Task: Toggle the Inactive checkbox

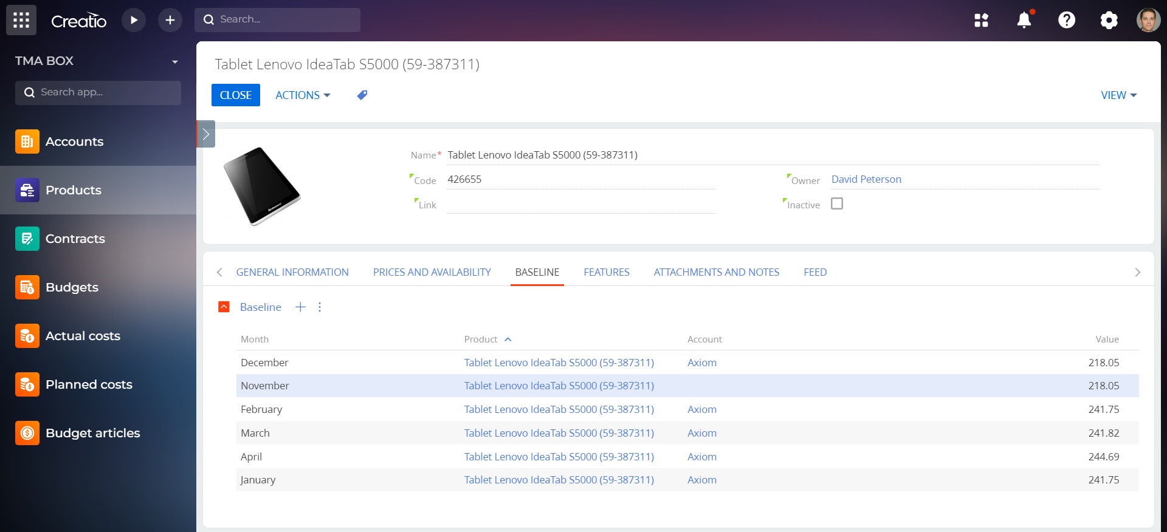Action: (x=837, y=204)
